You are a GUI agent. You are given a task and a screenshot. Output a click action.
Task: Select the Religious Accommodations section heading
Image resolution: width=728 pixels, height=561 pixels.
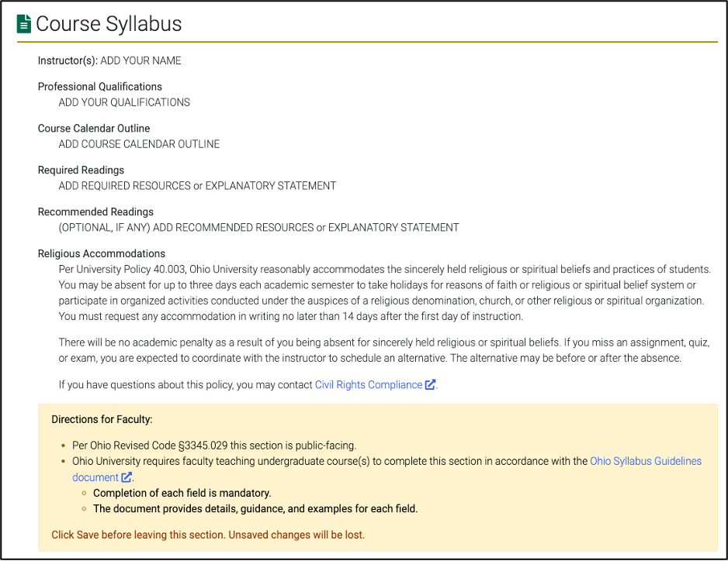coord(102,253)
